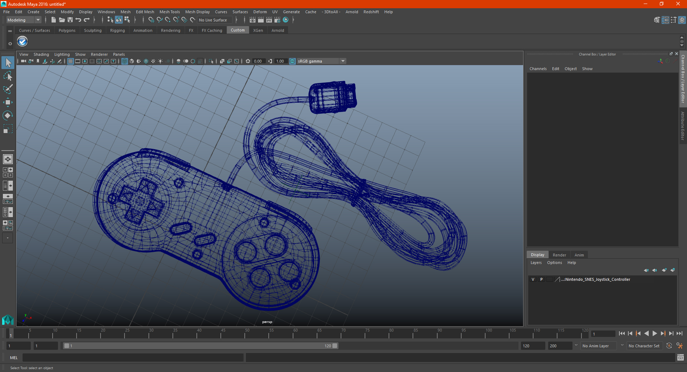Open a scene using the folder icon
This screenshot has height=372, width=687.
[62, 20]
